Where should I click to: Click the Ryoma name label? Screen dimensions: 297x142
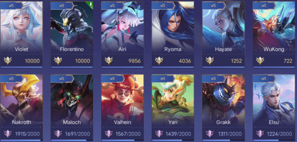click(x=173, y=49)
